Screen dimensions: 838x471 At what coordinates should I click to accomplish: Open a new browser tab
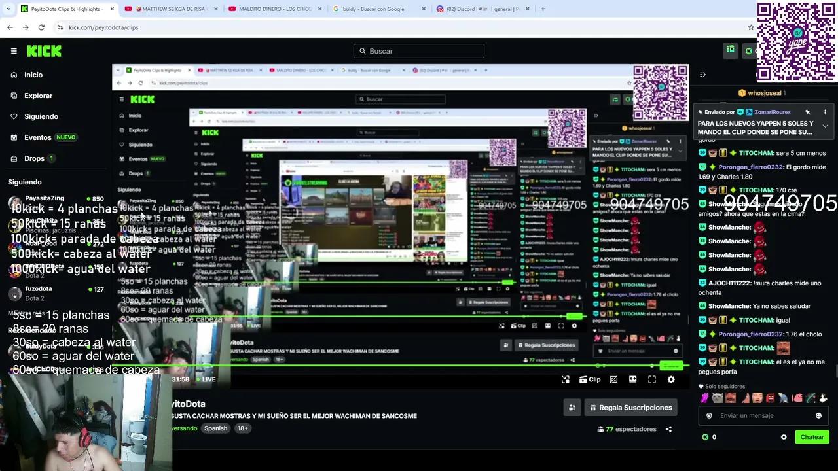coord(543,9)
